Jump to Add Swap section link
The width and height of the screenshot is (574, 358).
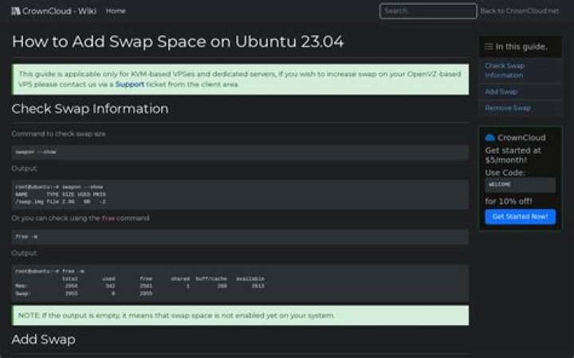[501, 91]
